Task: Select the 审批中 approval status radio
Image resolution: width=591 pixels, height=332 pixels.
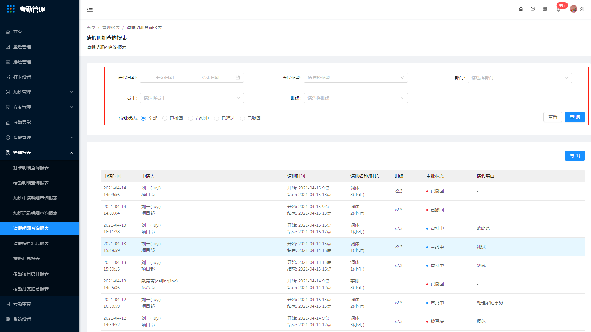Action: (191, 118)
